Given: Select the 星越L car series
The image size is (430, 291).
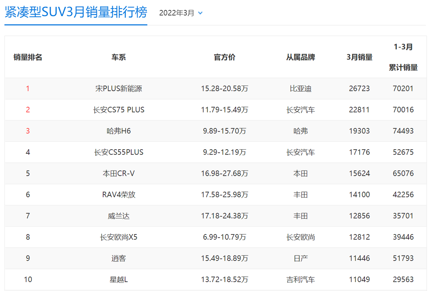Looking at the screenshot, I should [119, 280].
